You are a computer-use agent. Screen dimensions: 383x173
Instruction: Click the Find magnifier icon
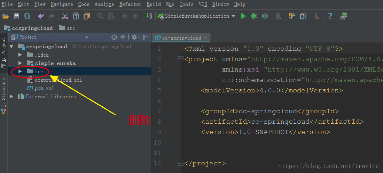pos(100,16)
